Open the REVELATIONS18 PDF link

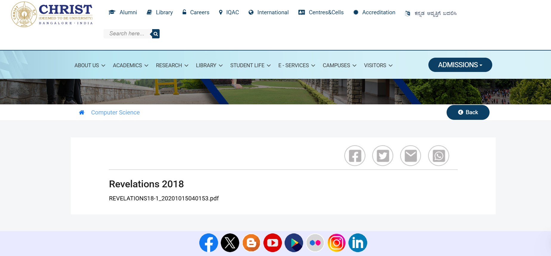coord(164,198)
